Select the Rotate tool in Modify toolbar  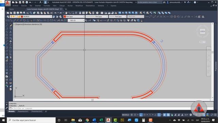click(11, 45)
